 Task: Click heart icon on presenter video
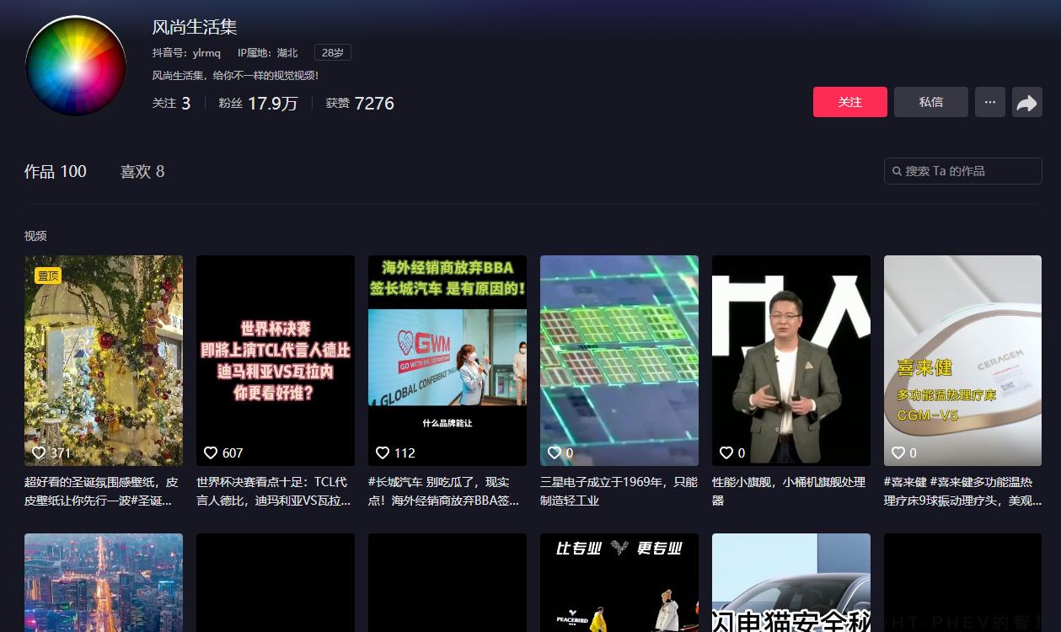pos(726,453)
